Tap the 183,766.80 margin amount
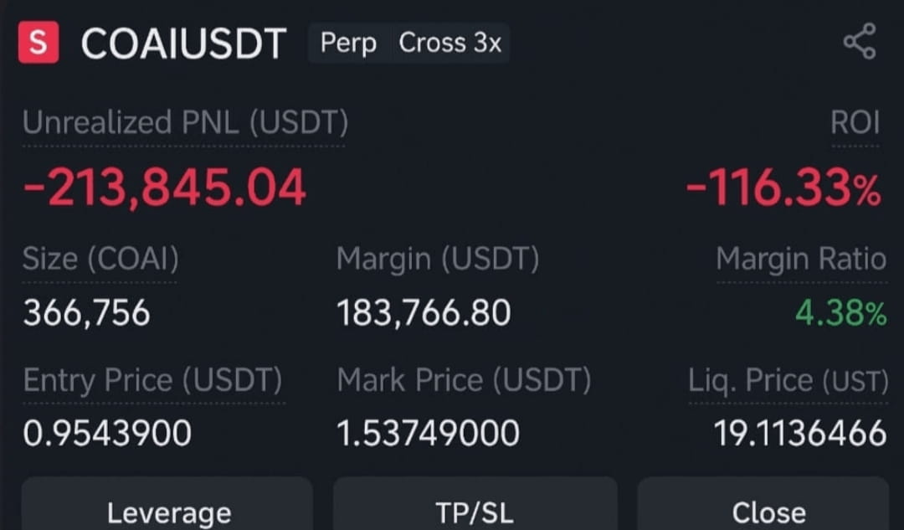 424,313
